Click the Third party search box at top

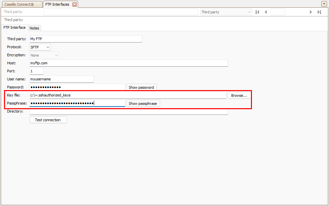point(121,12)
